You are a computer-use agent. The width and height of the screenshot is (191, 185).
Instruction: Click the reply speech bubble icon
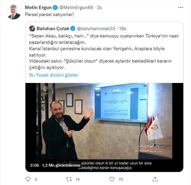(x=28, y=179)
